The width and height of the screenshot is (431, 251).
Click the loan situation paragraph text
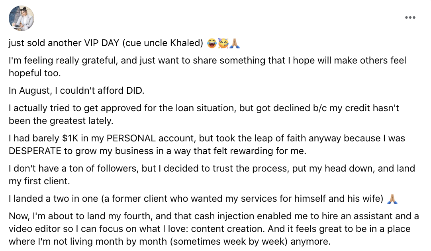pos(204,114)
